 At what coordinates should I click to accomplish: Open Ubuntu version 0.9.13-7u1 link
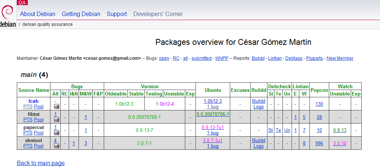tap(213, 128)
